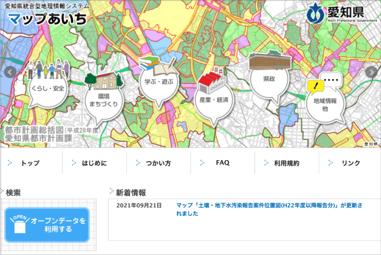Click the 愛知県 prefecture logo
381x255 pixels.
pos(342,13)
